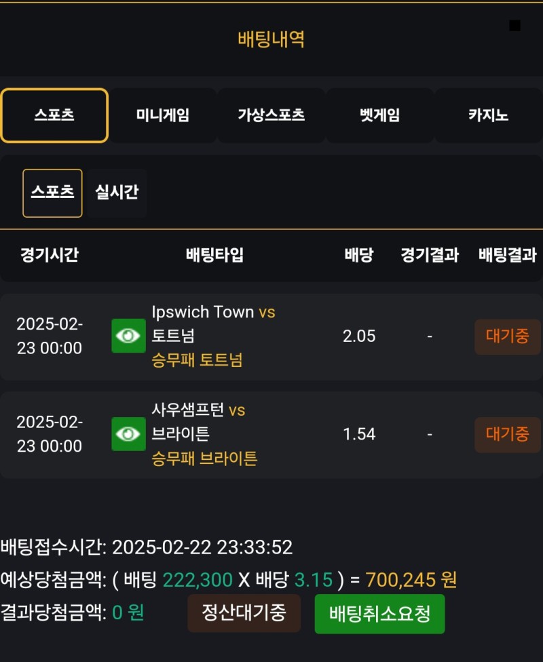Click the 대기중 status badge for the 토트넘 bet

click(507, 336)
